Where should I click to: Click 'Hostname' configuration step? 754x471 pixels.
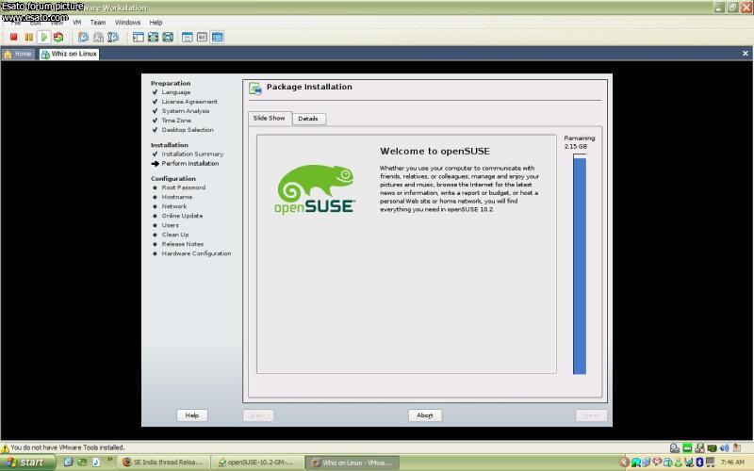pyautogui.click(x=177, y=197)
